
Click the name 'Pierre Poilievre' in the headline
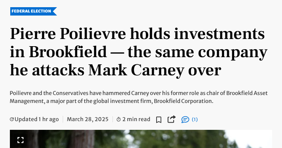[x=68, y=34]
